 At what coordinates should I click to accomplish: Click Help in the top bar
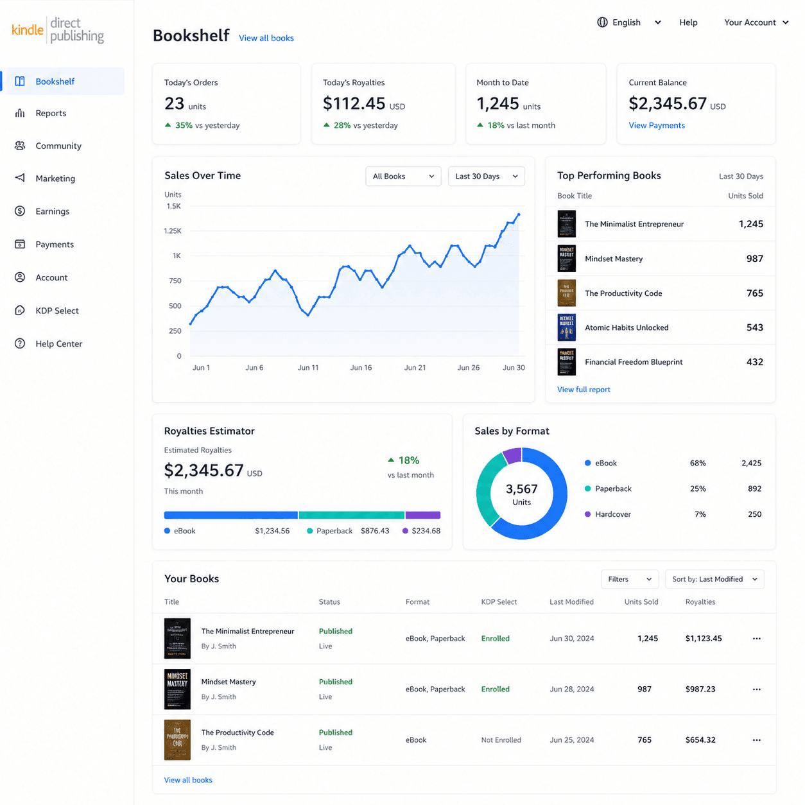click(x=688, y=22)
